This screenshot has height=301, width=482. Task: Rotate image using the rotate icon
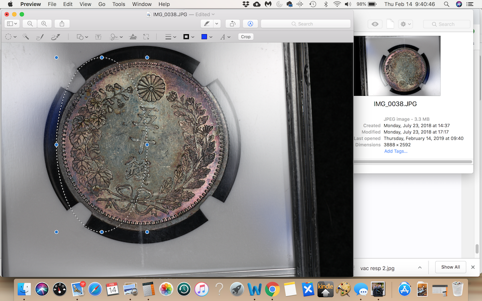pyautogui.click(x=233, y=24)
